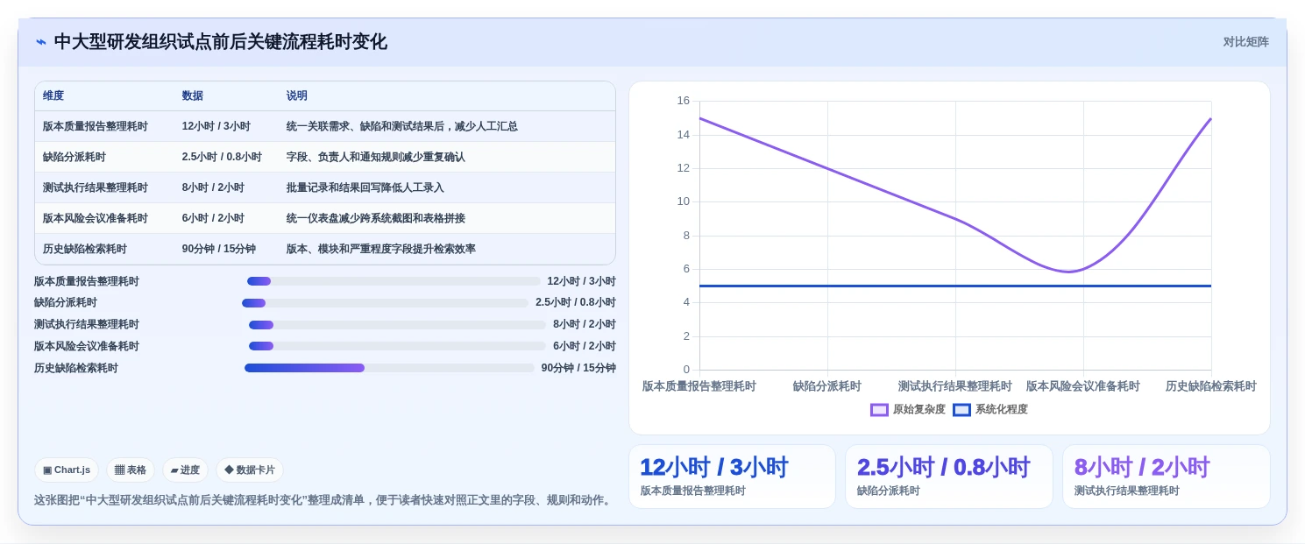Click the 版本风险会议准备耗时 progress bar
The height and width of the screenshot is (544, 1305).
(397, 346)
